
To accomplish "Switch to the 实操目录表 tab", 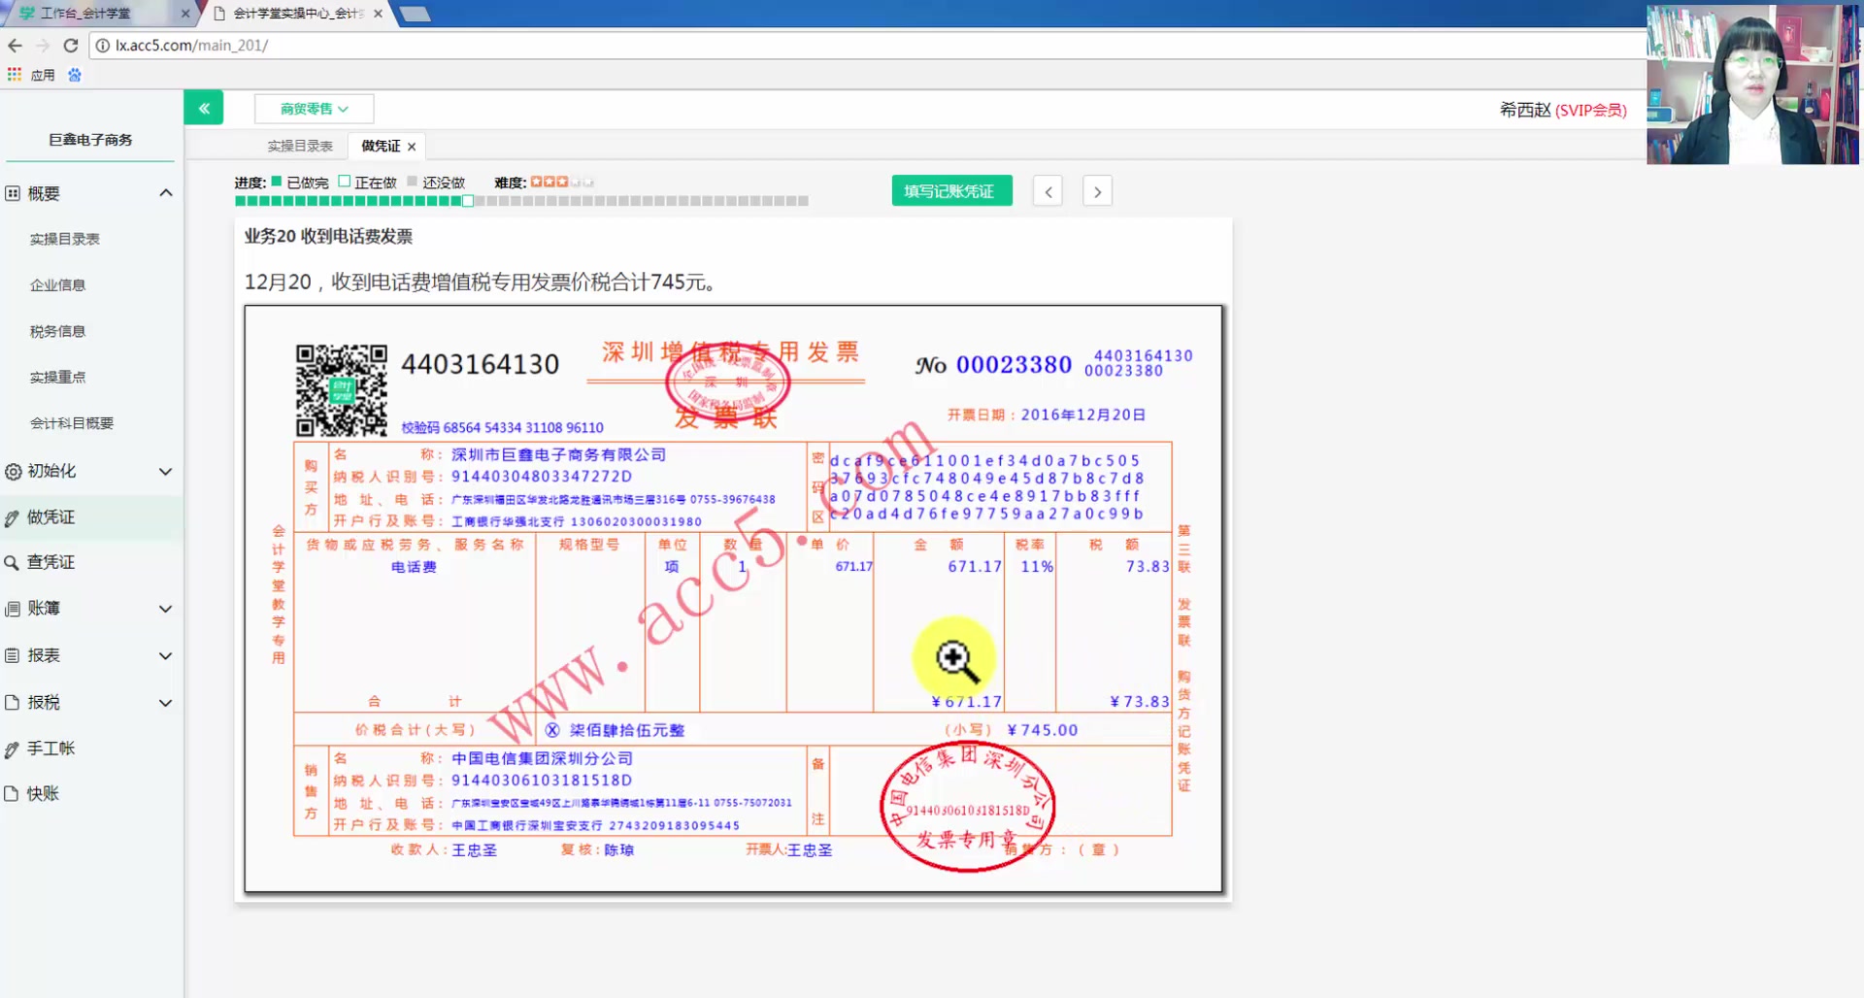I will pos(299,146).
